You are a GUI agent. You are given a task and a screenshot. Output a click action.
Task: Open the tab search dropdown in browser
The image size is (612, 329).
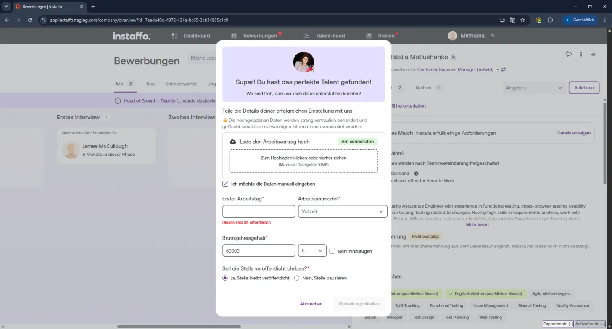(x=6, y=6)
